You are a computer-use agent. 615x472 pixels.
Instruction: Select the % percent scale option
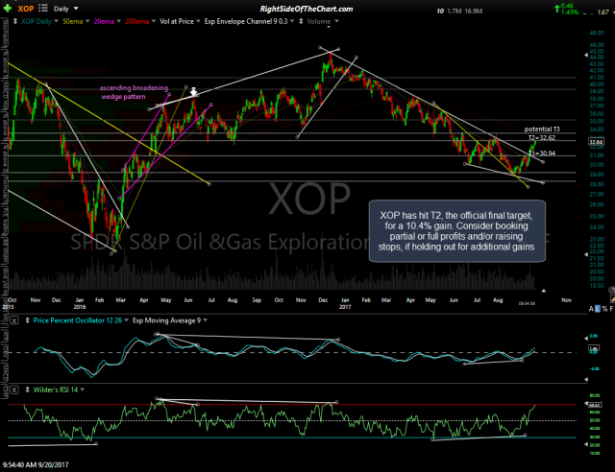(x=604, y=309)
